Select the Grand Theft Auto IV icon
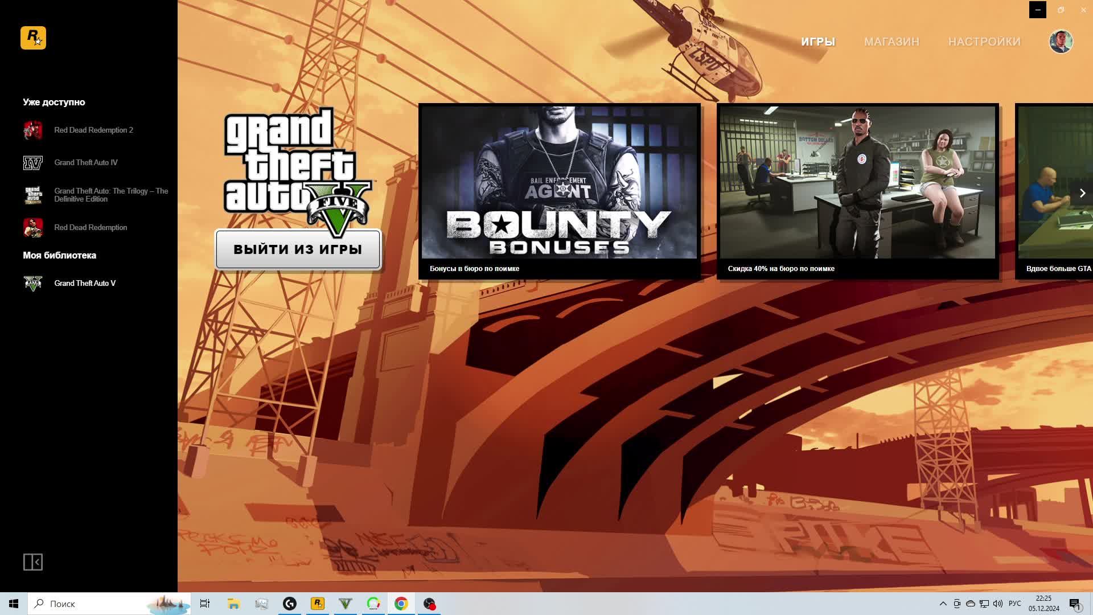The height and width of the screenshot is (615, 1093). coord(33,162)
